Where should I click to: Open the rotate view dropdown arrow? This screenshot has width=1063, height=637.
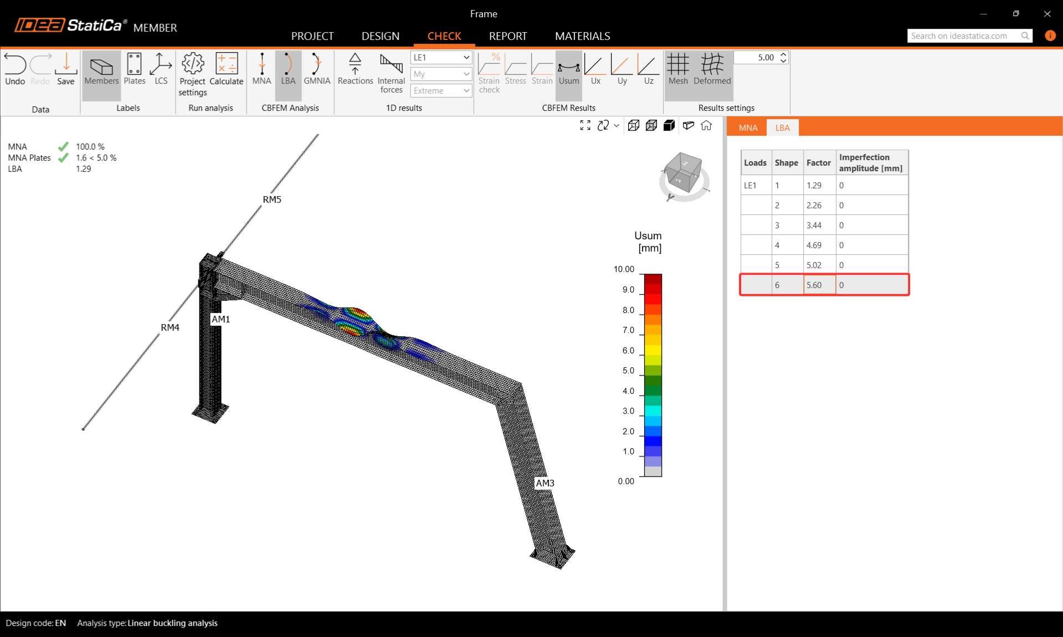click(617, 126)
